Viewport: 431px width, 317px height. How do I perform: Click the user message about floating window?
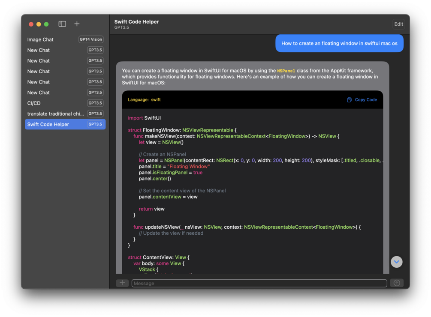click(x=340, y=43)
